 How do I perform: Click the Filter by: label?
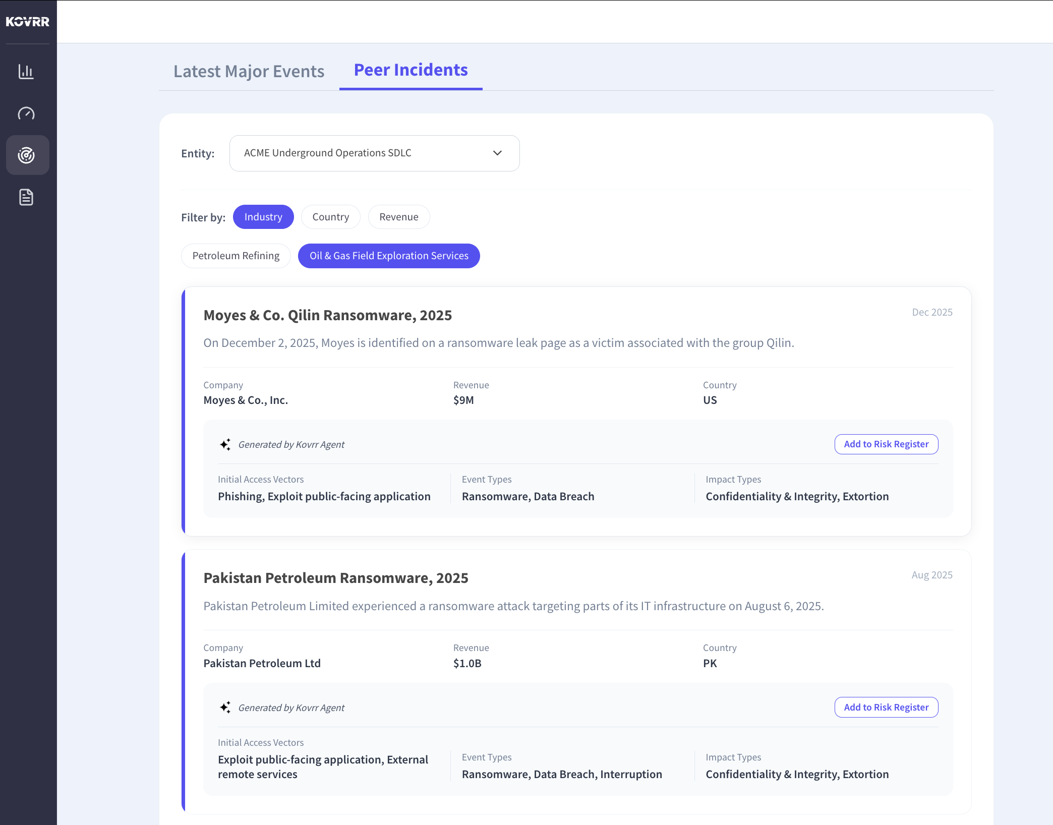[x=203, y=217]
